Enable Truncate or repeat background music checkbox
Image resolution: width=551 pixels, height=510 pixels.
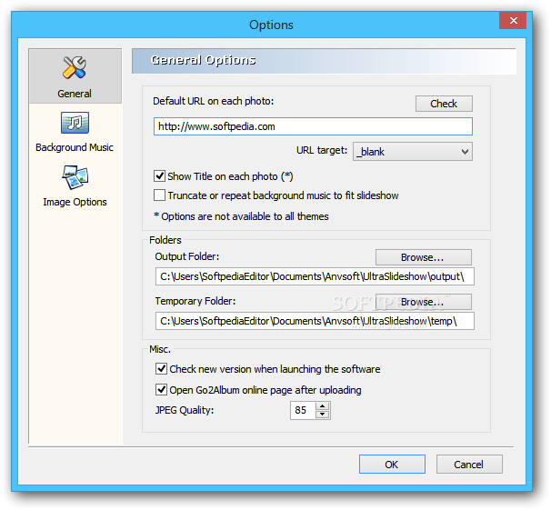159,195
